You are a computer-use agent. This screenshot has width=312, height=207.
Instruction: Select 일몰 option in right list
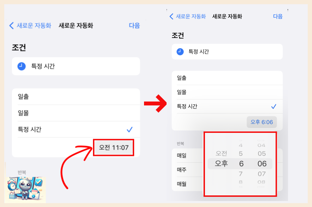tap(227, 92)
